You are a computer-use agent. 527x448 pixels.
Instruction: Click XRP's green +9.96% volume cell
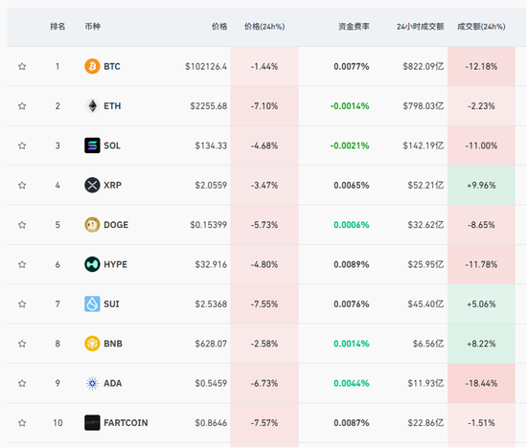click(x=481, y=185)
